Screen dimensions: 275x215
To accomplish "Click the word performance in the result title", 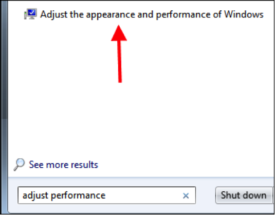I will coord(183,15).
